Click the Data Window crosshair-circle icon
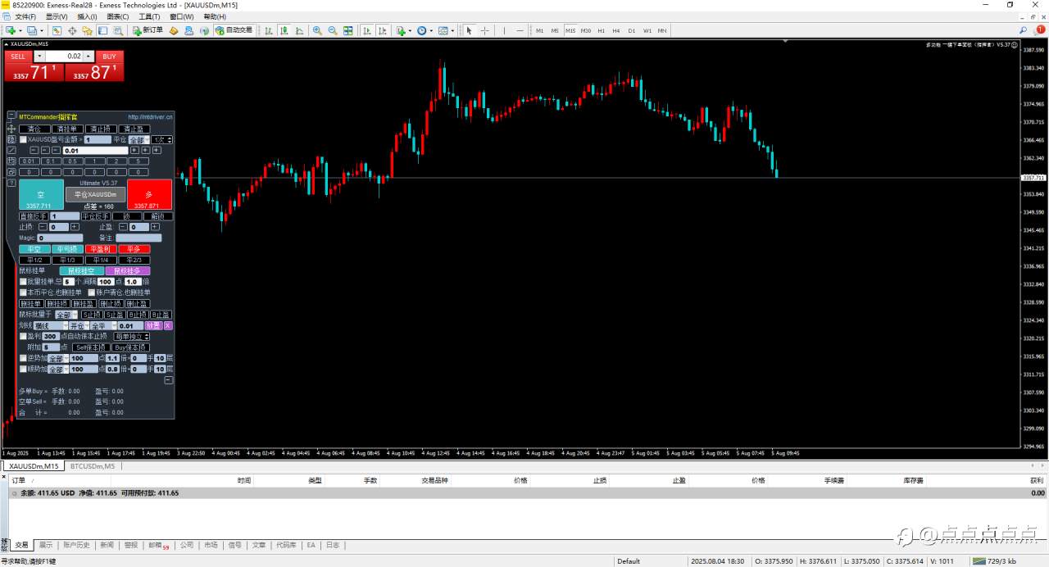The width and height of the screenshot is (1049, 567). 72,30
